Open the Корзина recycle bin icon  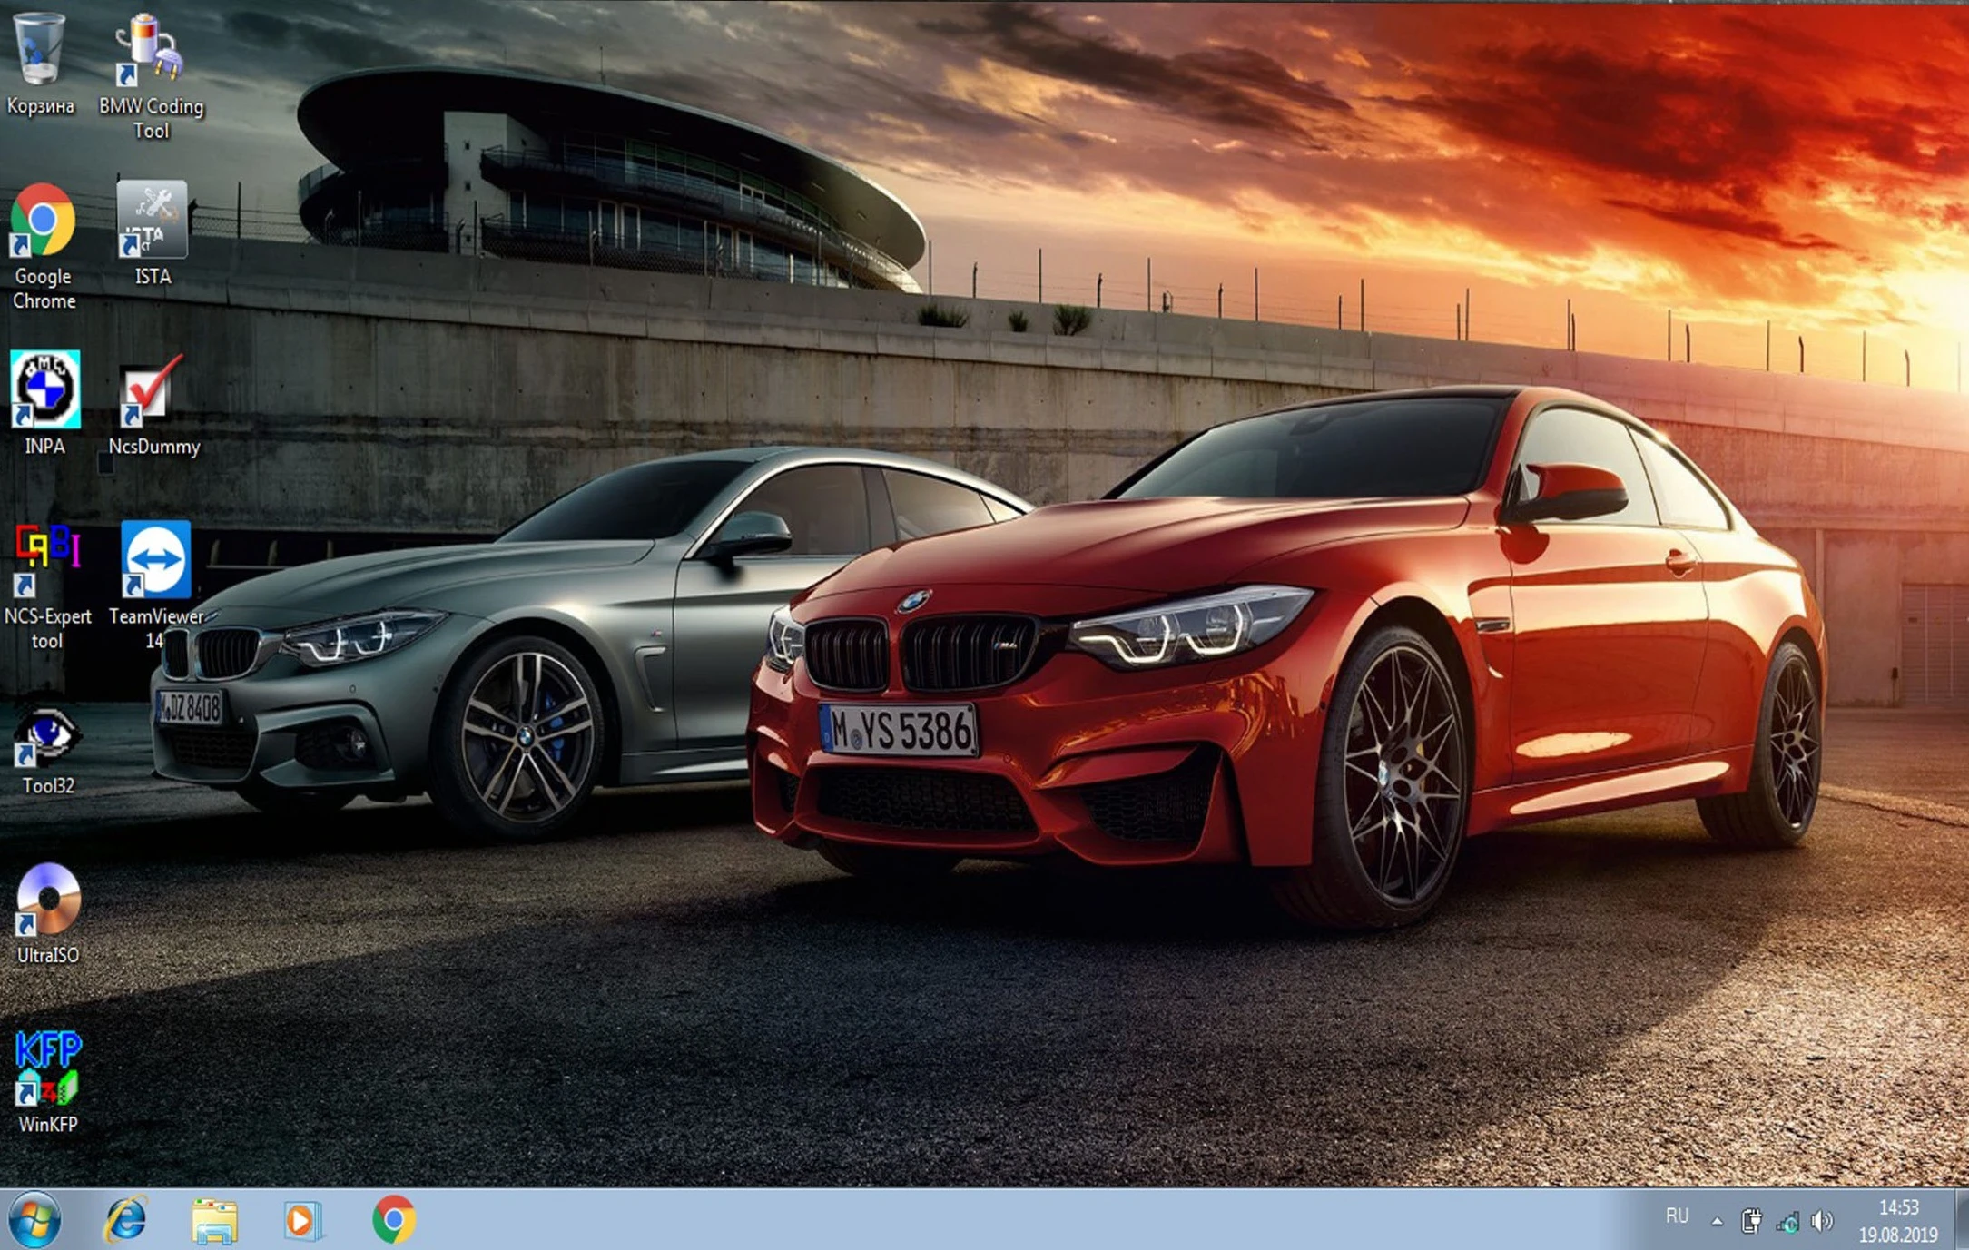click(40, 62)
